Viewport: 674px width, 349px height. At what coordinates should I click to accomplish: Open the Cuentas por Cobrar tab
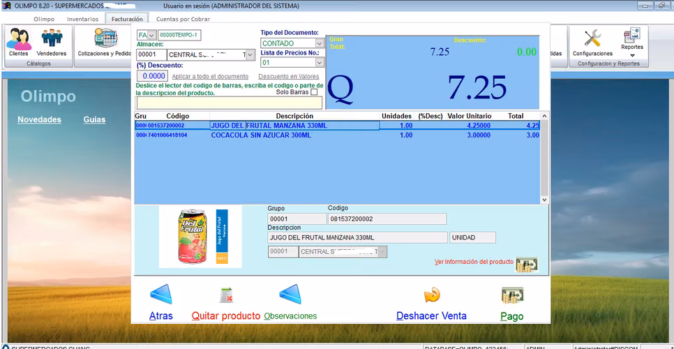click(x=183, y=19)
